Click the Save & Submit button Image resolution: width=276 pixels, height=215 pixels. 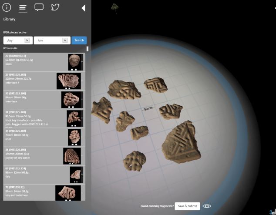187,206
